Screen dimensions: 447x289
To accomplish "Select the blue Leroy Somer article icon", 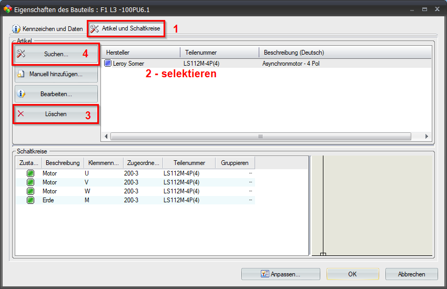I will 108,64.
